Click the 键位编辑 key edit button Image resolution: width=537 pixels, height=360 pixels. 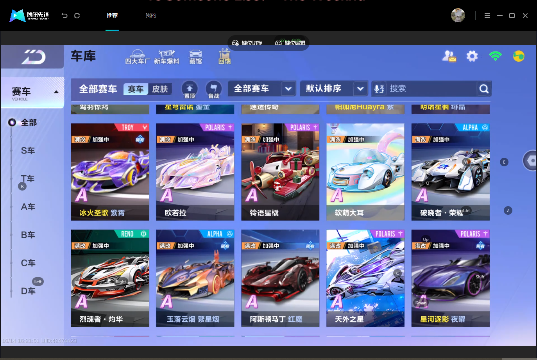point(290,43)
